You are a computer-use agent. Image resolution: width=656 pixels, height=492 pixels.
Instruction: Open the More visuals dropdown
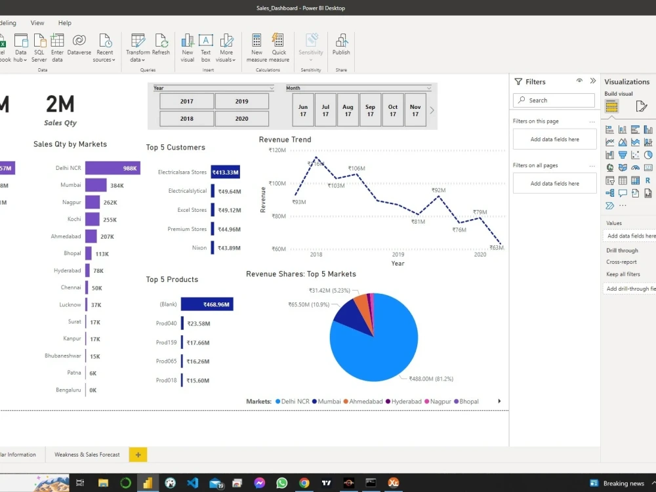(226, 46)
